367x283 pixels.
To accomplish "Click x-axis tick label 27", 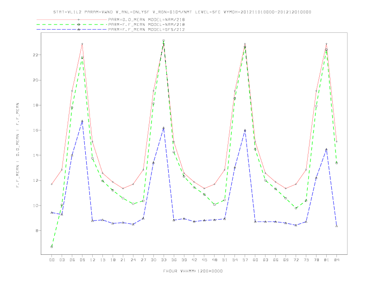I will (x=143, y=260).
